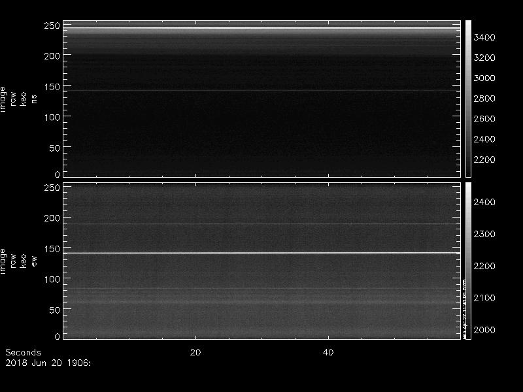Select the '2800' label on the top colorbar
Viewport: 523px width, 392px height.
484,99
